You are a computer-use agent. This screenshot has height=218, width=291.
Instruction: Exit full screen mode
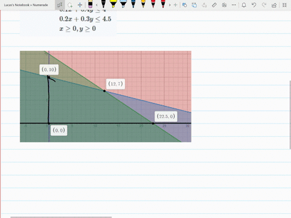tap(284, 5)
